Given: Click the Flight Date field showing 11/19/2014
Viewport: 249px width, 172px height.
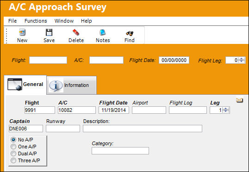Looking at the screenshot, I should [114, 110].
